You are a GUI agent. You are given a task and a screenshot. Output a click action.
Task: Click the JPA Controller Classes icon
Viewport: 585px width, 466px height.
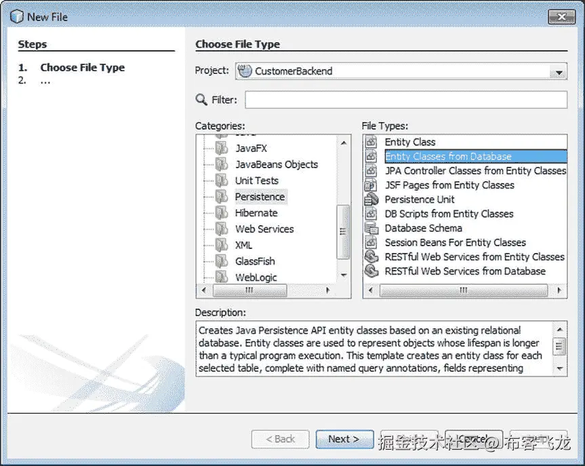[x=371, y=171]
